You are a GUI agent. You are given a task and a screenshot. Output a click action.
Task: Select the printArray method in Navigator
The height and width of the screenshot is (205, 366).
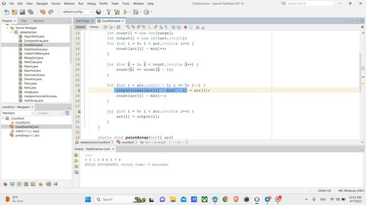click(27, 136)
